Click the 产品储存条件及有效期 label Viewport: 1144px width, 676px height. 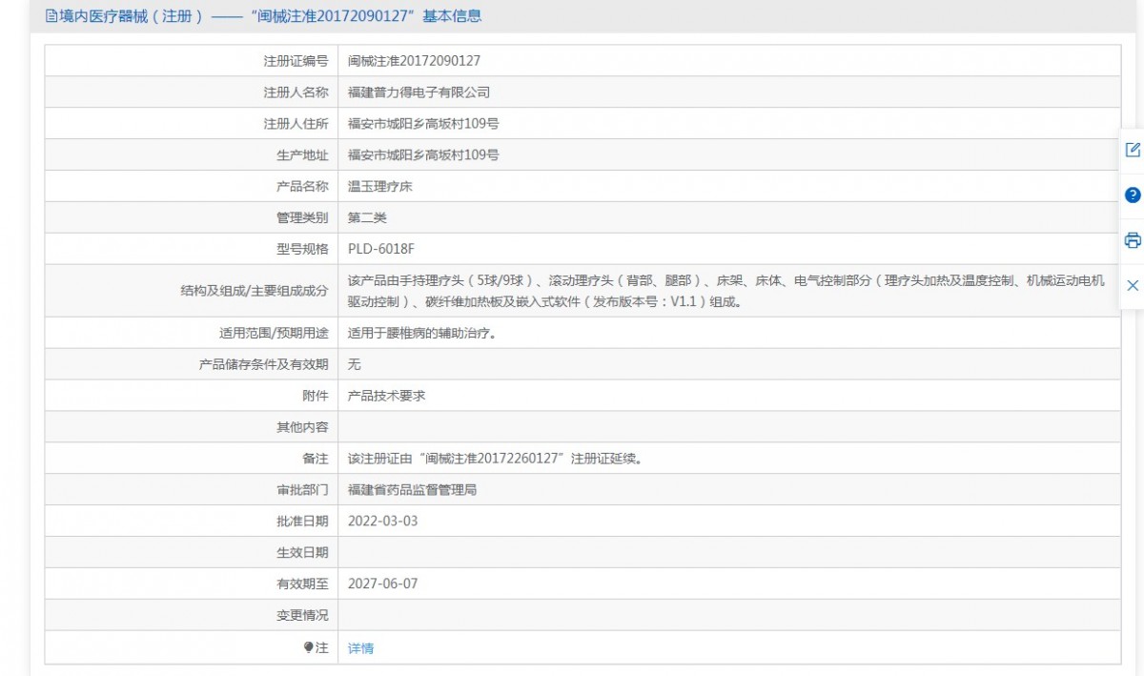[263, 364]
